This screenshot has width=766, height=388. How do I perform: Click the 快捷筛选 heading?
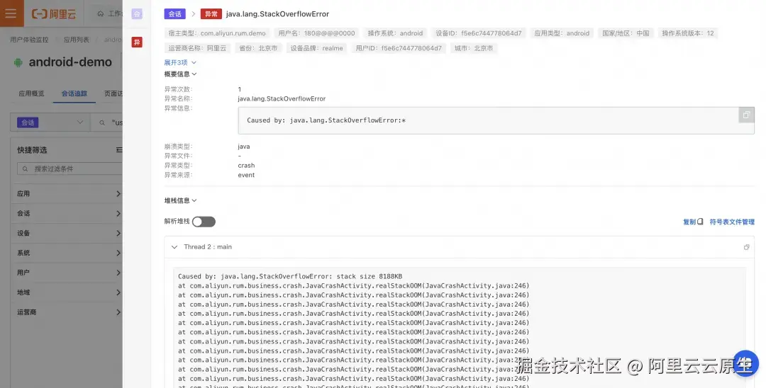coord(32,150)
